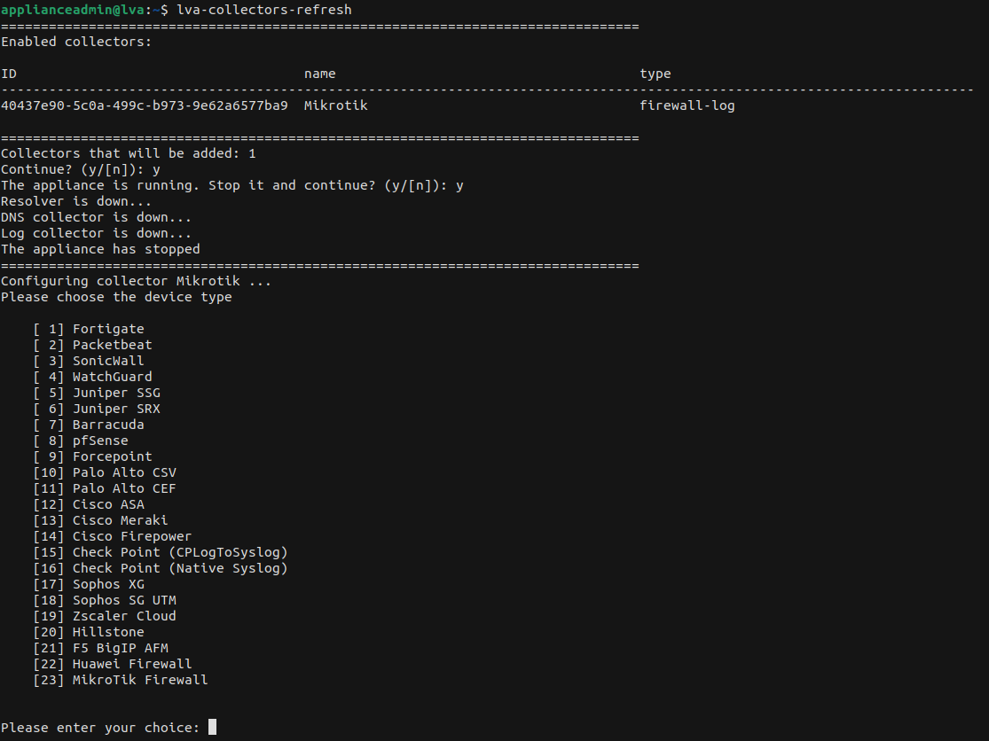Select the F5 BigIP AFM option
The height and width of the screenshot is (741, 989).
click(x=120, y=648)
